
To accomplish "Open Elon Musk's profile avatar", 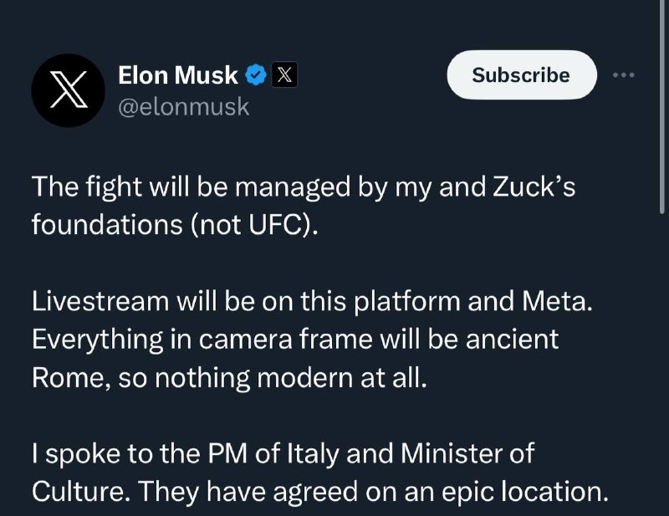I will (67, 91).
